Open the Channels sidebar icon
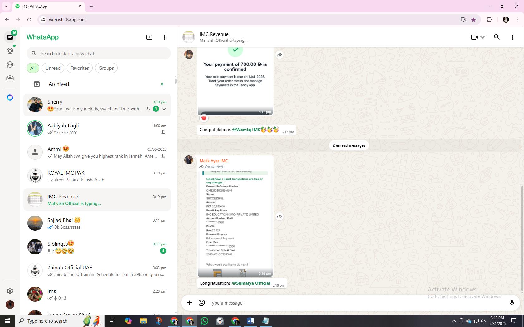 [x=10, y=64]
